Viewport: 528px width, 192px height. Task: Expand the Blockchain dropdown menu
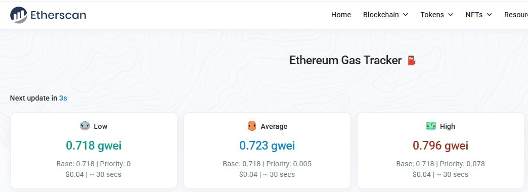pos(385,15)
